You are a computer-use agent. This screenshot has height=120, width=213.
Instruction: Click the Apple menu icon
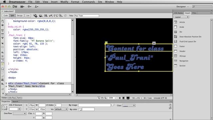4,2
